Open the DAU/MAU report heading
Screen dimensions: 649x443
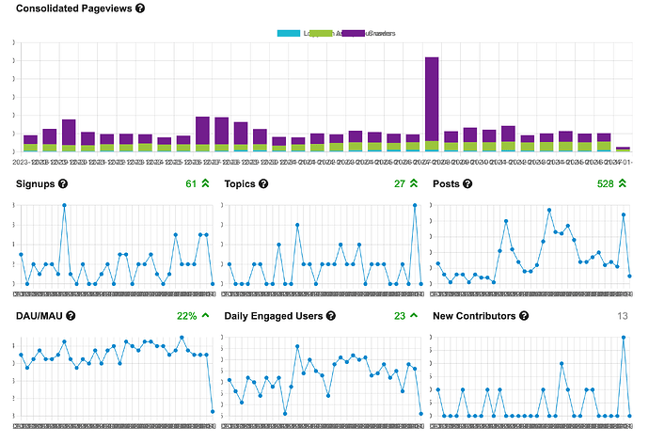coord(39,316)
